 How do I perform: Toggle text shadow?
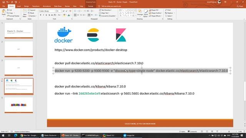coord(49,15)
